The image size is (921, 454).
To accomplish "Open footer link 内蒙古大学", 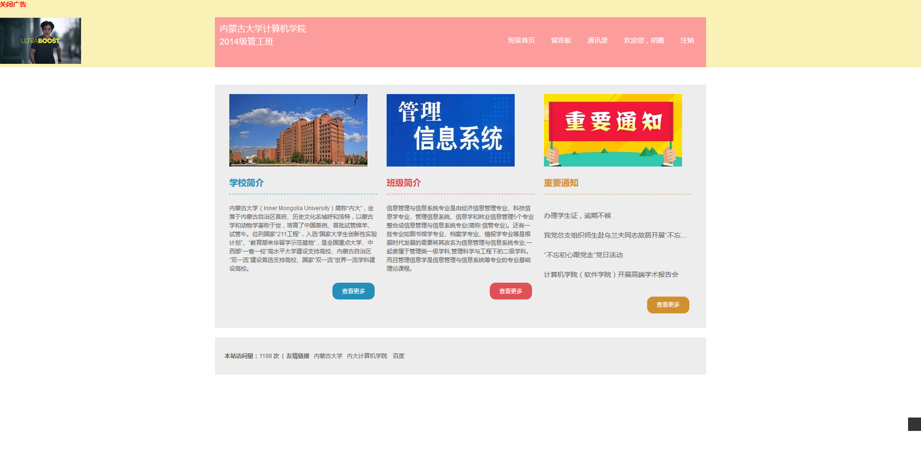I will coord(328,356).
